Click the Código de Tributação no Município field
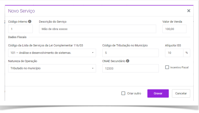199x113 pixels. click(x=130, y=53)
